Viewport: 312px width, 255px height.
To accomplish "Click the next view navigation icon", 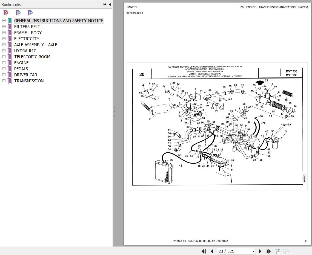I will tap(286, 251).
